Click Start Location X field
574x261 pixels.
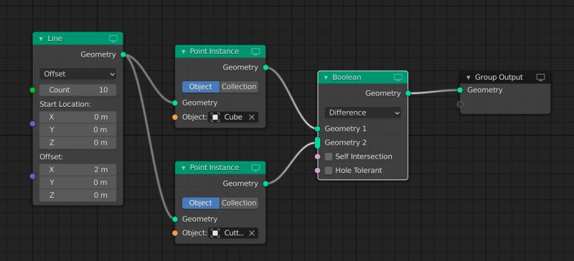point(78,117)
